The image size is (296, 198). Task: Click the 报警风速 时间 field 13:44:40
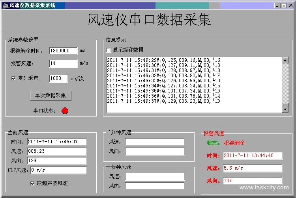coord(253,155)
